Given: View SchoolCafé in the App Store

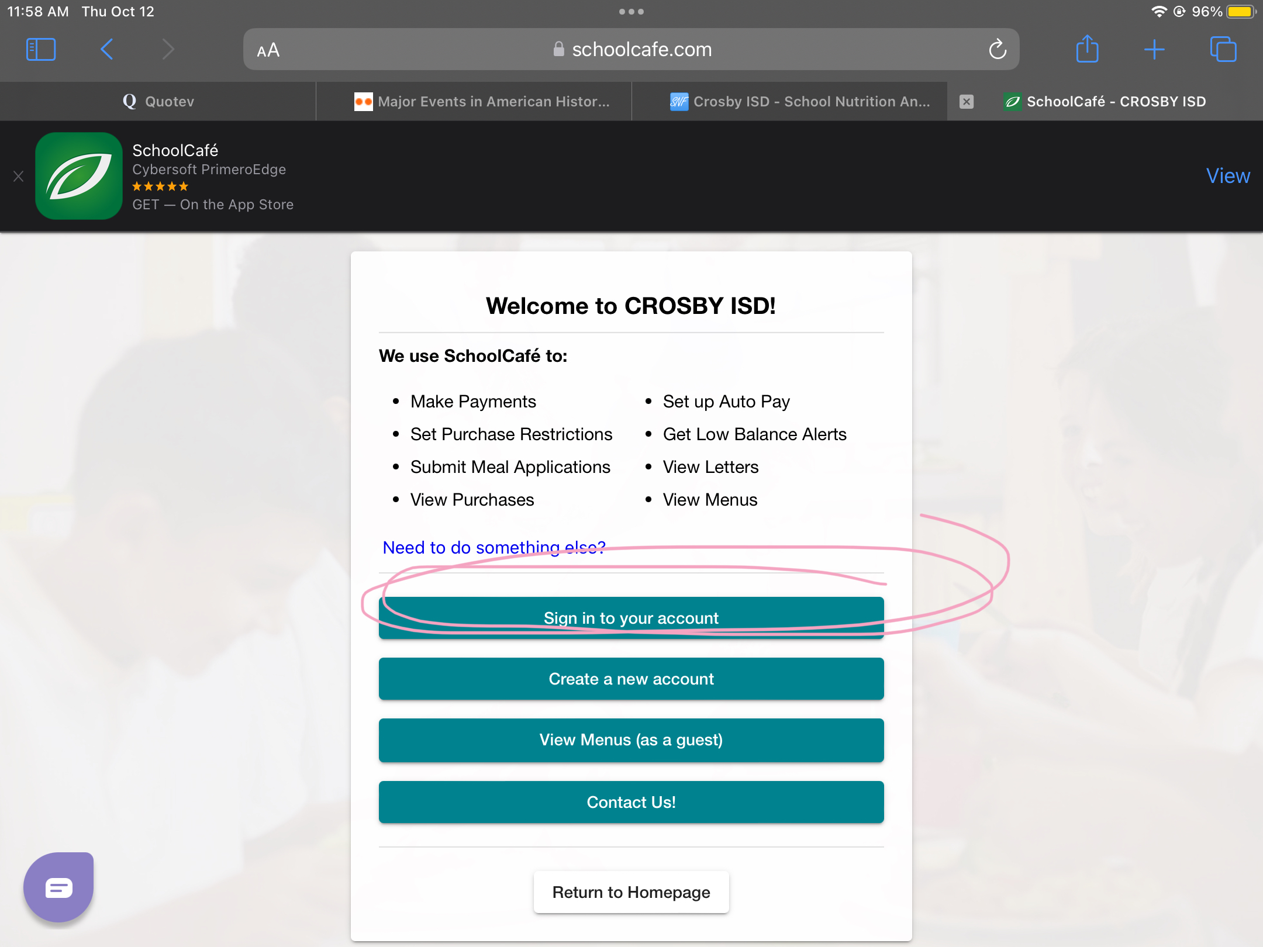Looking at the screenshot, I should (1228, 176).
